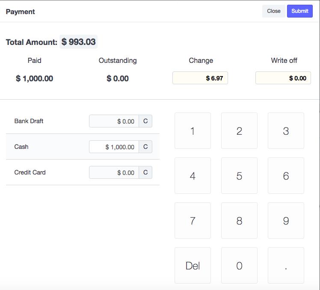Hit the 5 key on numpad
The image size is (320, 290).
[239, 176]
